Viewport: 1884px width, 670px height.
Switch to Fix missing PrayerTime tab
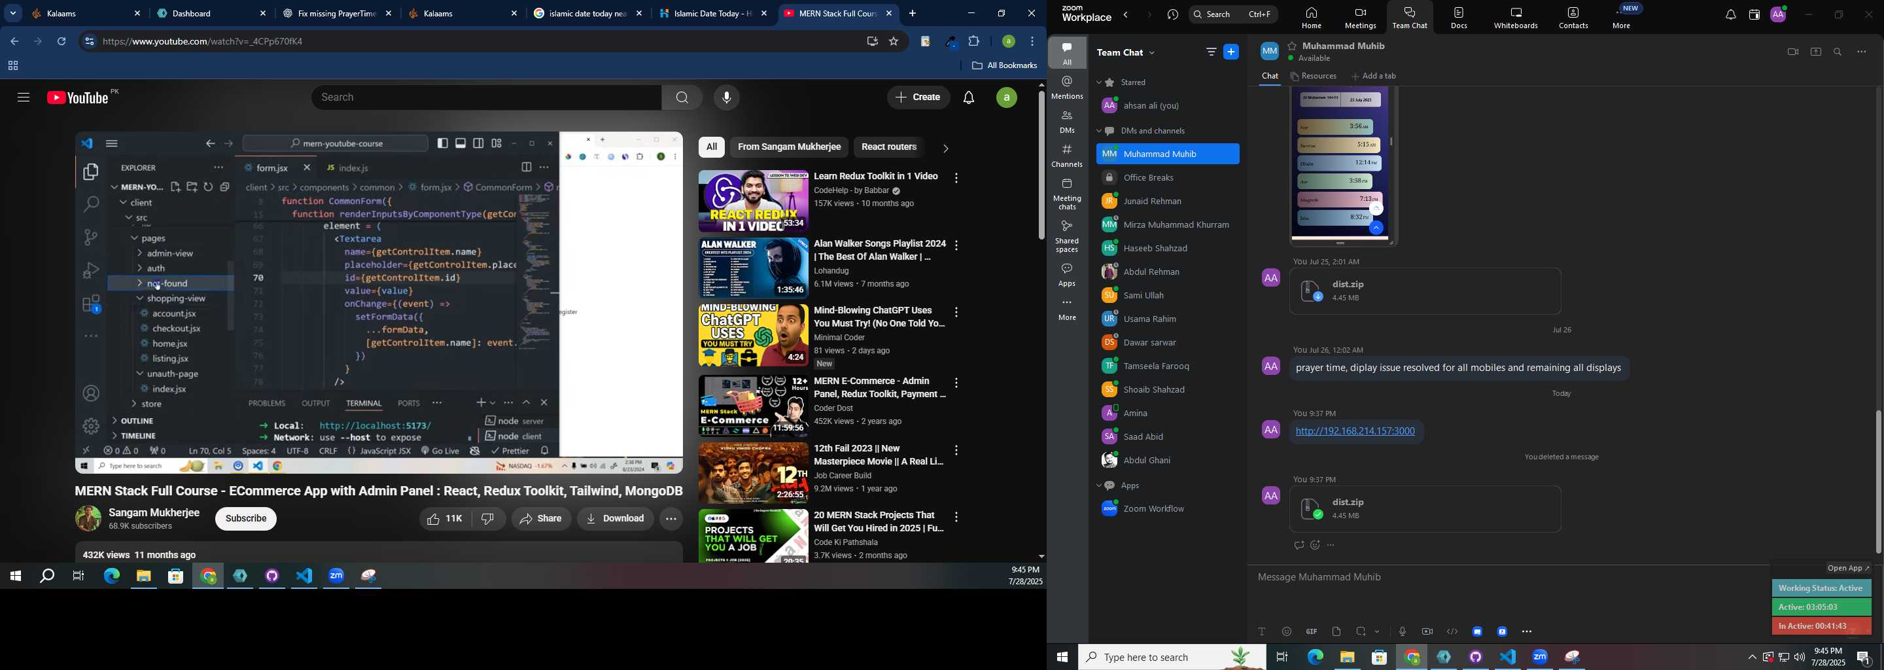pyautogui.click(x=338, y=13)
